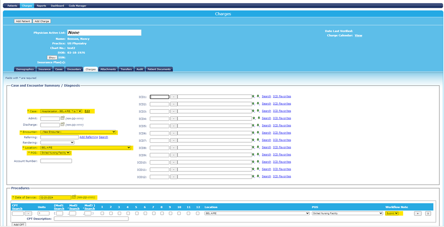The height and width of the screenshot is (227, 444).
Task: Open the Dashboard menu in the top navigation
Action: point(57,5)
